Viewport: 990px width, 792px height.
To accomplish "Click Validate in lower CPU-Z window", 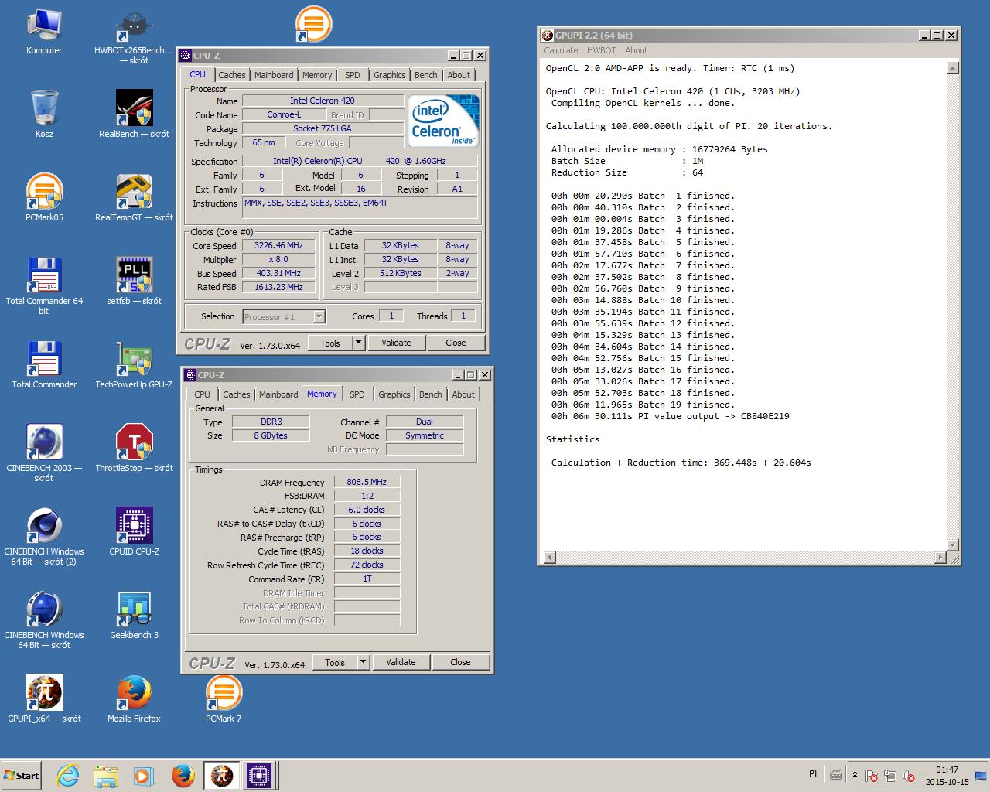I will coord(401,662).
